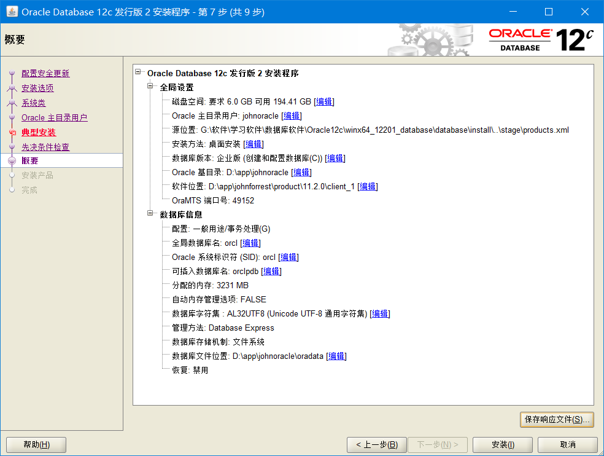
Task: Select the 源位置 products.xml path row
Action: pyautogui.click(x=370, y=130)
